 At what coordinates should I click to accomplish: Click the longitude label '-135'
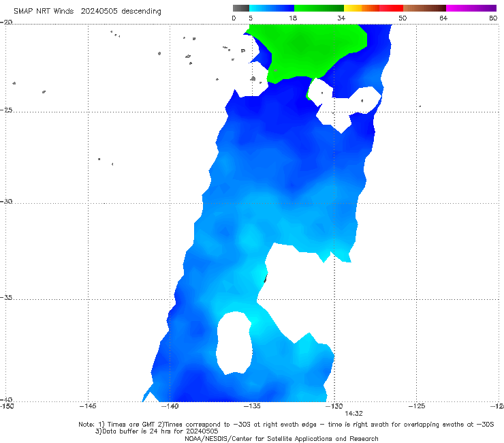(x=252, y=406)
